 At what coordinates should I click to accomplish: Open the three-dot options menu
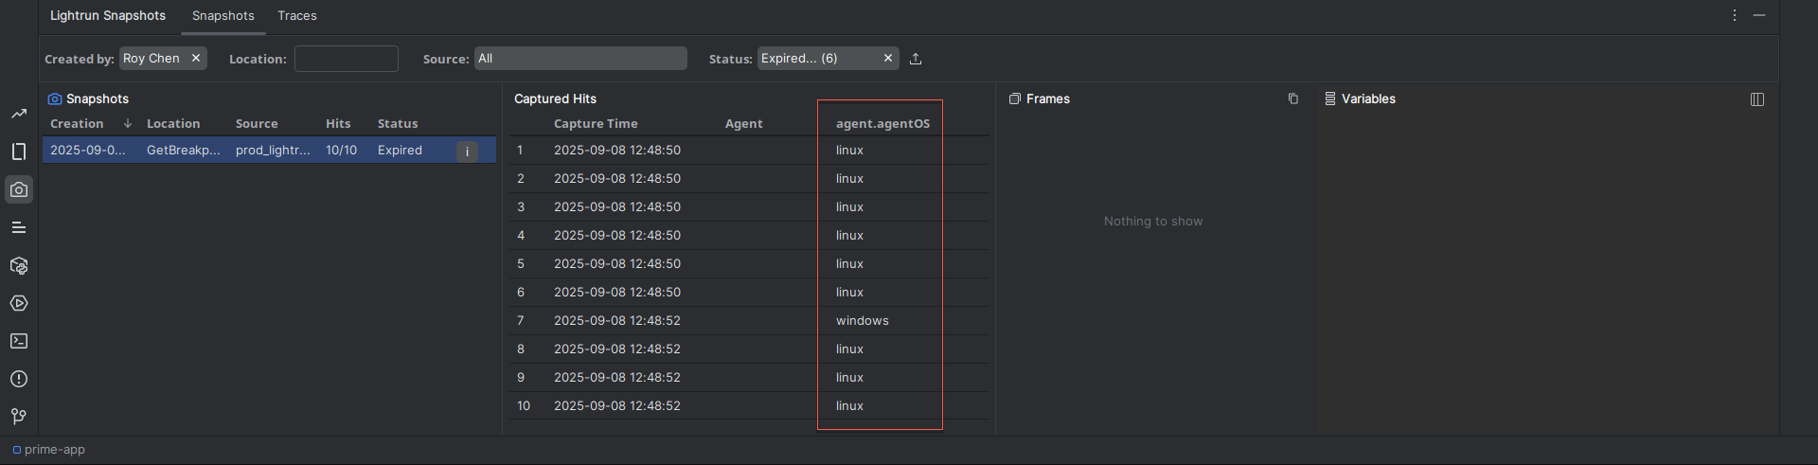coord(1735,16)
